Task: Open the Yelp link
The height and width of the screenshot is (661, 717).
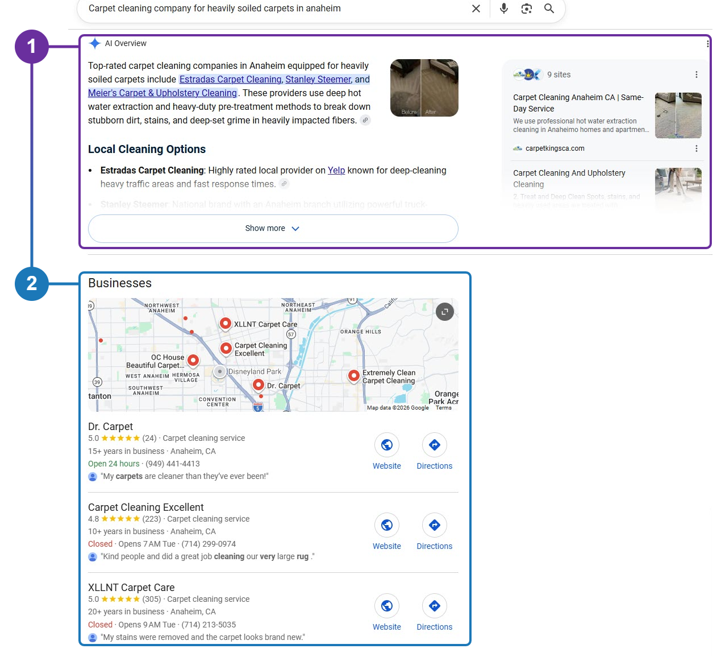Action: 336,170
